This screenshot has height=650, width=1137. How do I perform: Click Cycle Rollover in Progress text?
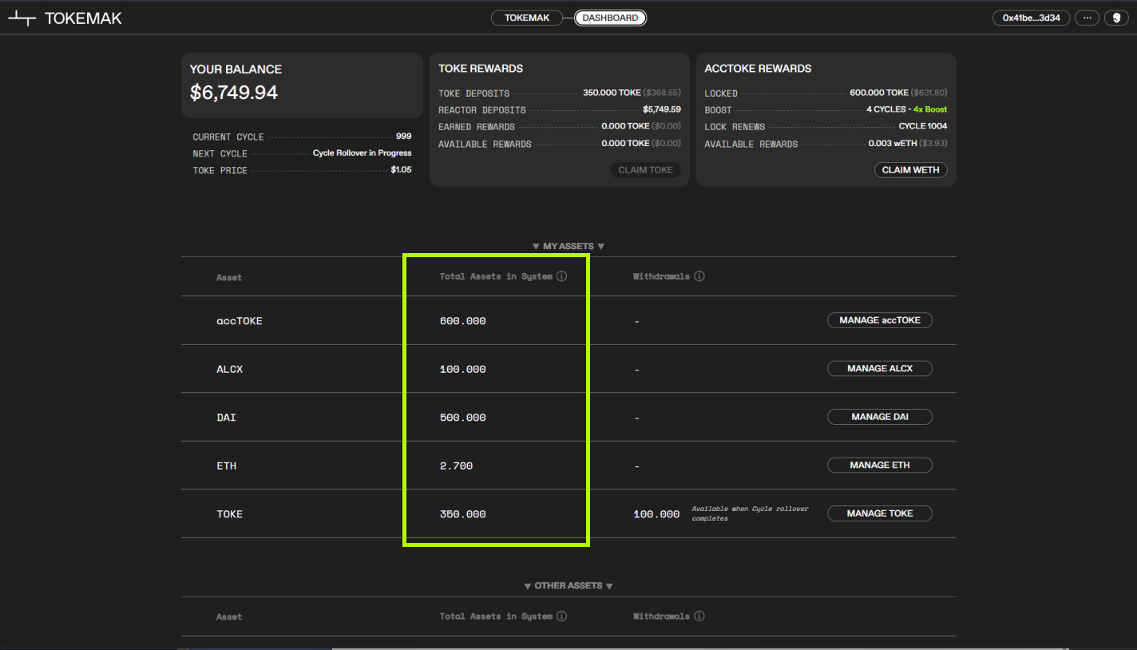click(362, 153)
